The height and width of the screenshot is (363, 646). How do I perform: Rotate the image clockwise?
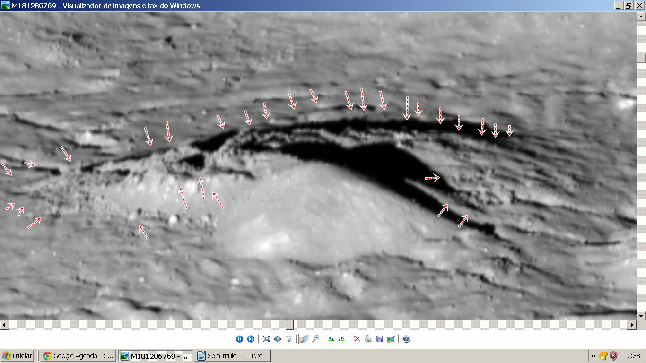coord(331,339)
